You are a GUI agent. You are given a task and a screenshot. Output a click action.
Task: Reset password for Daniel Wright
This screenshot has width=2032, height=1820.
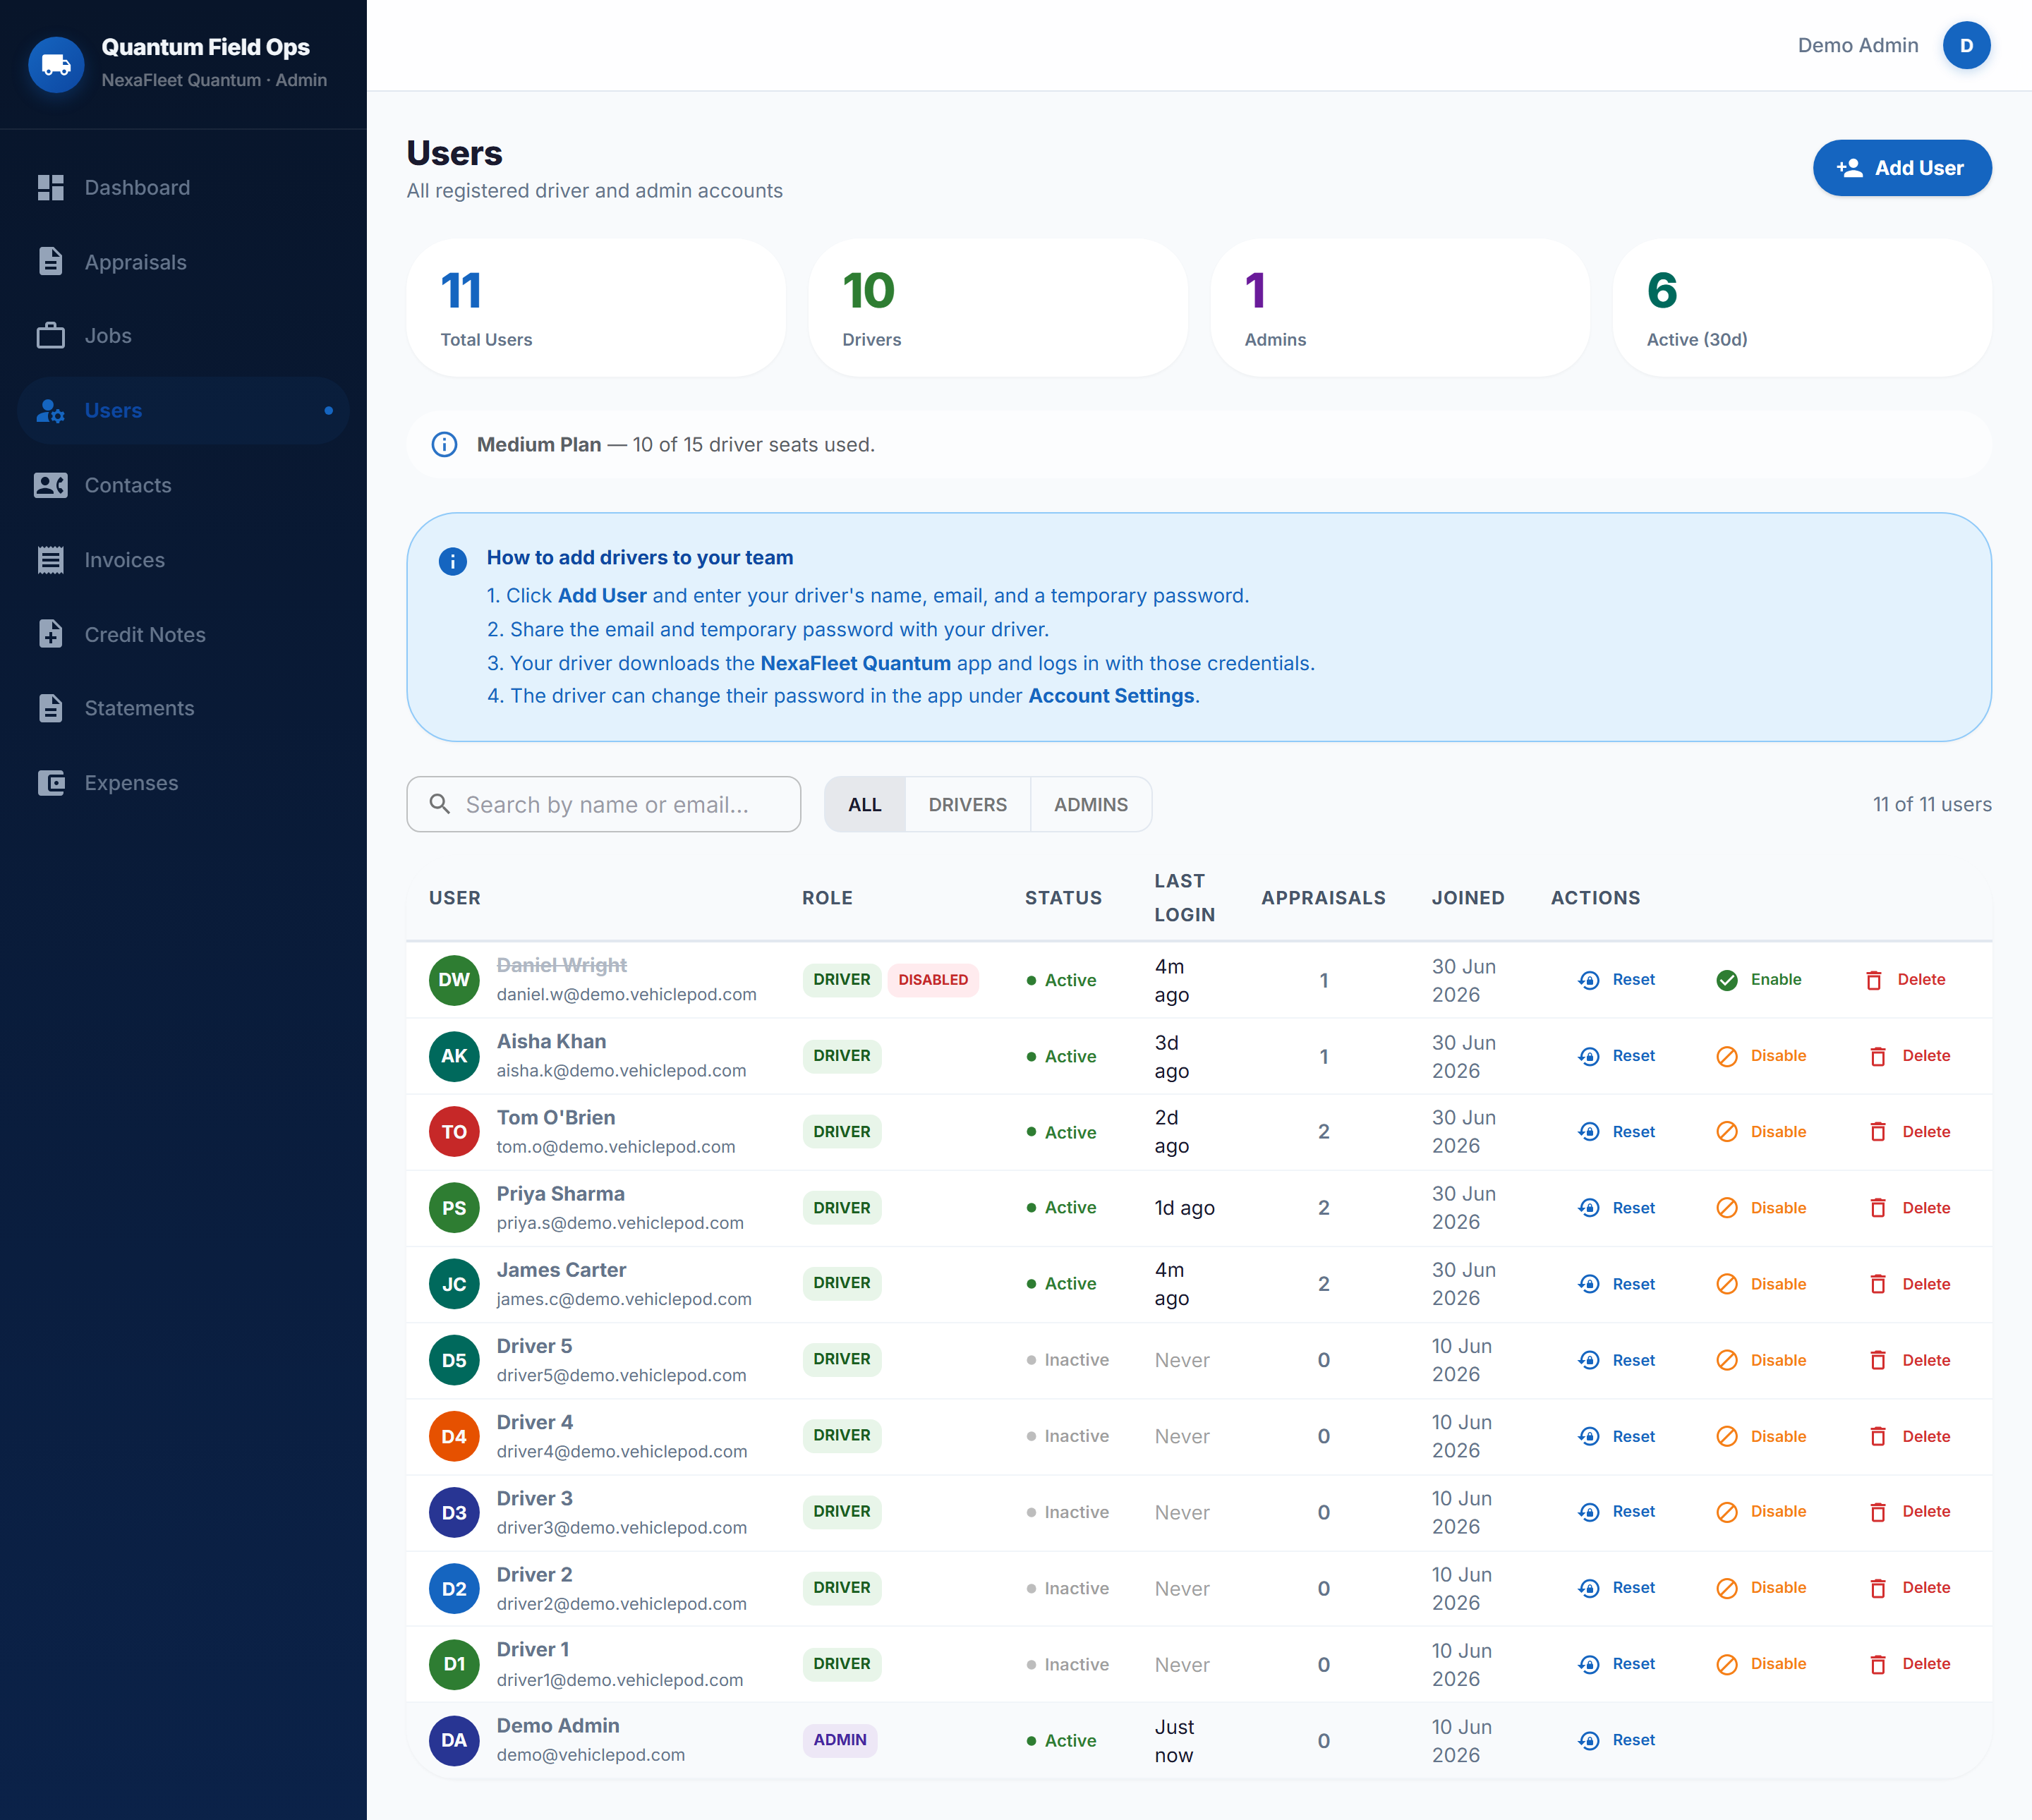click(1617, 980)
